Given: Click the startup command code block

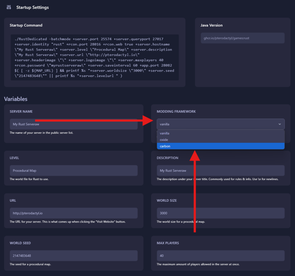Looking at the screenshot, I should (94, 57).
